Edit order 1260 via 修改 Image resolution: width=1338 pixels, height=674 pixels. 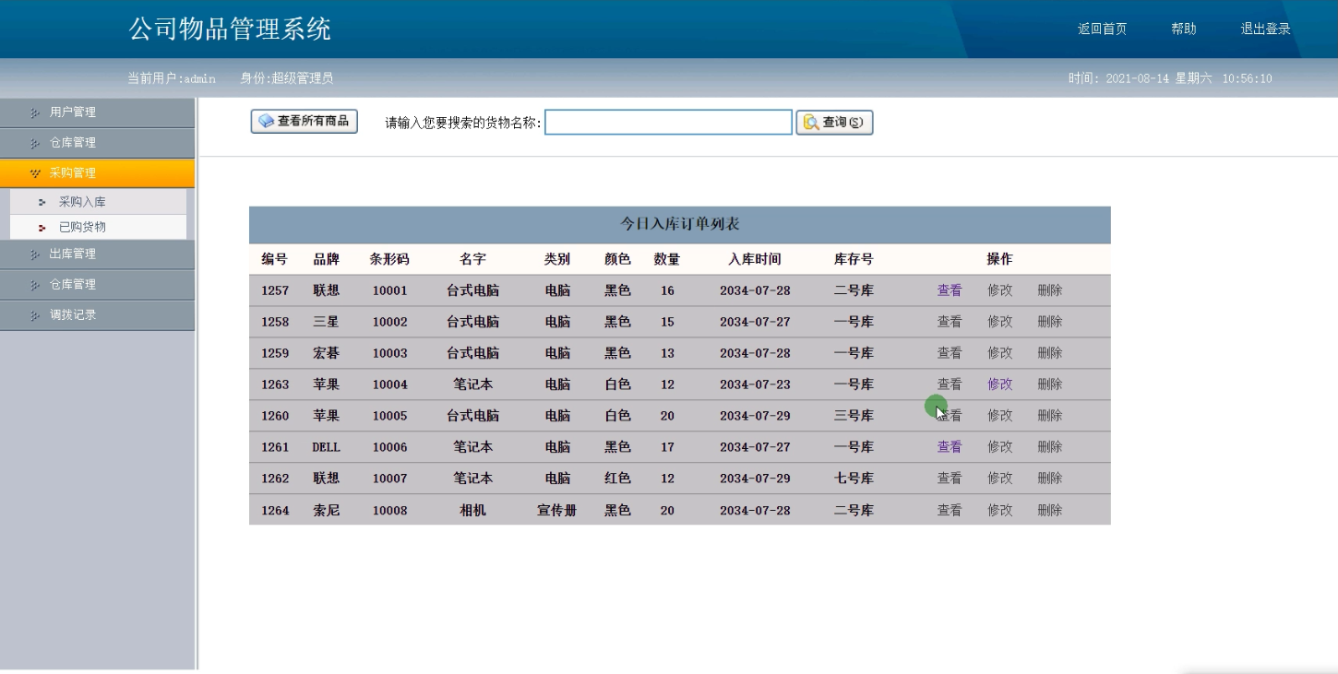click(999, 416)
